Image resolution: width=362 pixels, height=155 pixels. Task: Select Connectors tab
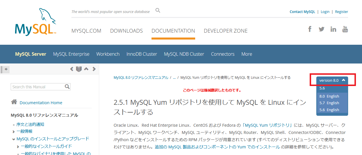(223, 54)
